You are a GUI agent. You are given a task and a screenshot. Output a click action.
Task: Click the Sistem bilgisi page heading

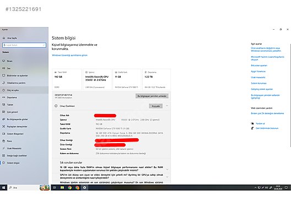[x=63, y=38]
